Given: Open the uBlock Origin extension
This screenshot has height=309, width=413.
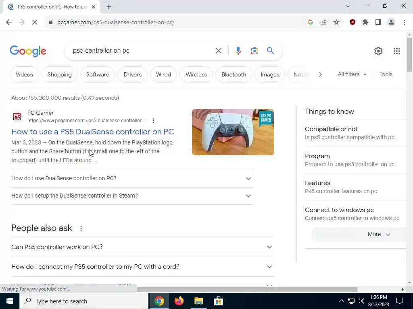Looking at the screenshot, I should 353,23.
